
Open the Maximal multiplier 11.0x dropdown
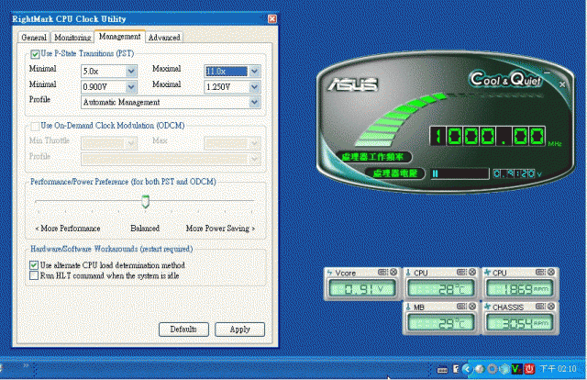click(254, 72)
